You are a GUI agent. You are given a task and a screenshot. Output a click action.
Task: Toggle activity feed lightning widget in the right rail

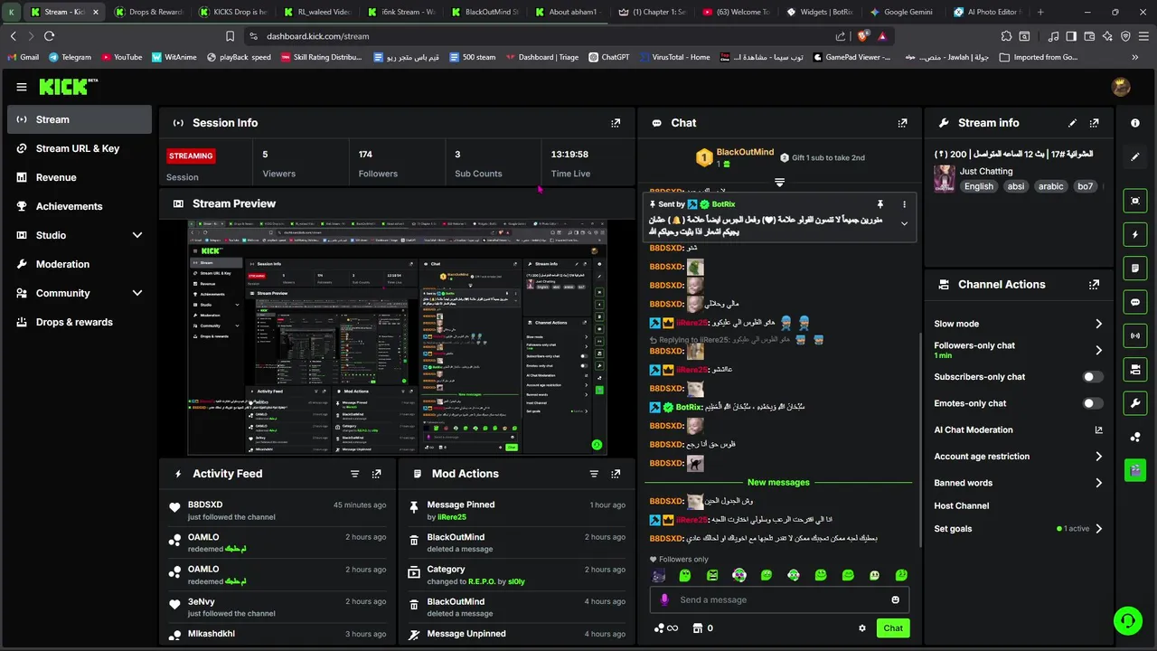tap(1135, 234)
